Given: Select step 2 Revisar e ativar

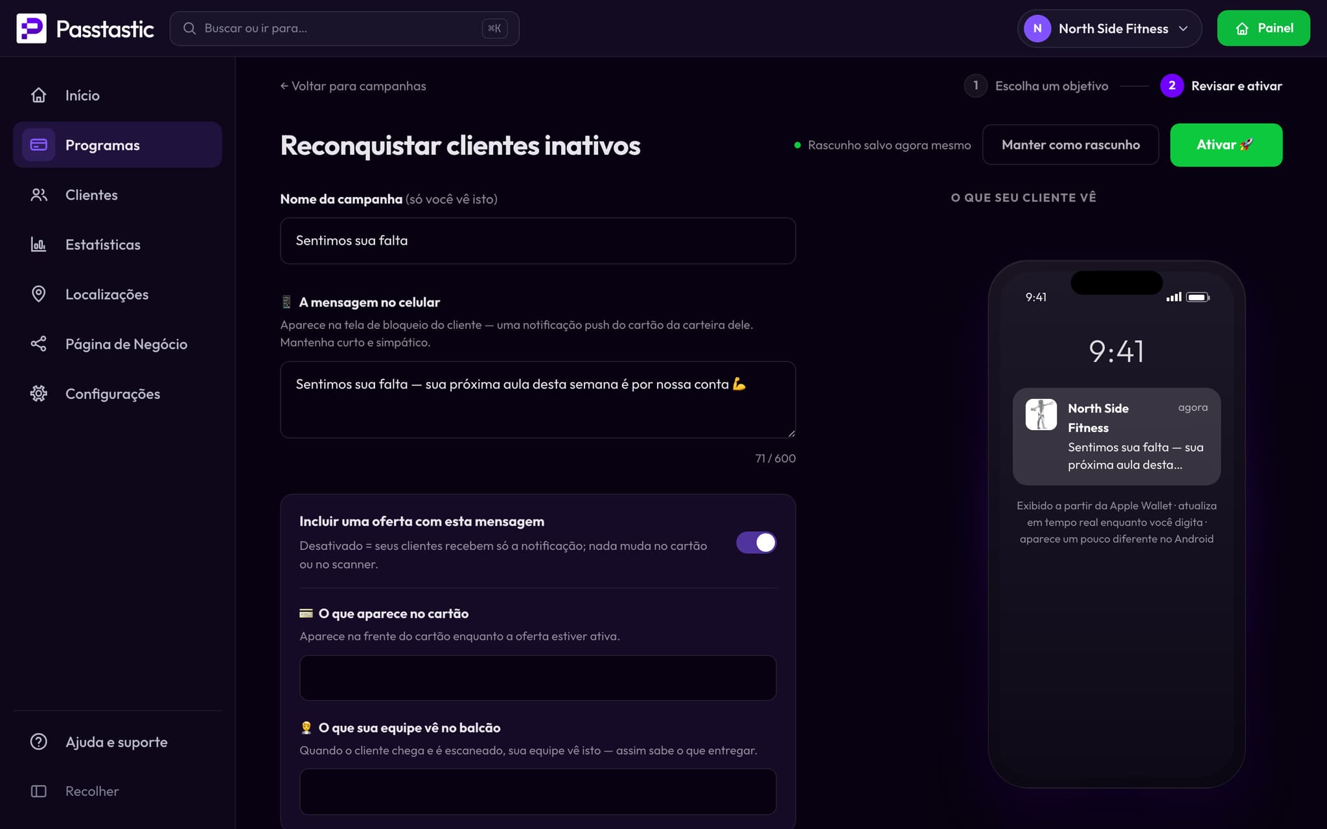Looking at the screenshot, I should point(1221,85).
